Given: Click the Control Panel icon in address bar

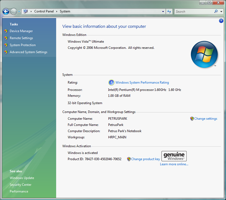Looking at the screenshot, I should (26, 11).
